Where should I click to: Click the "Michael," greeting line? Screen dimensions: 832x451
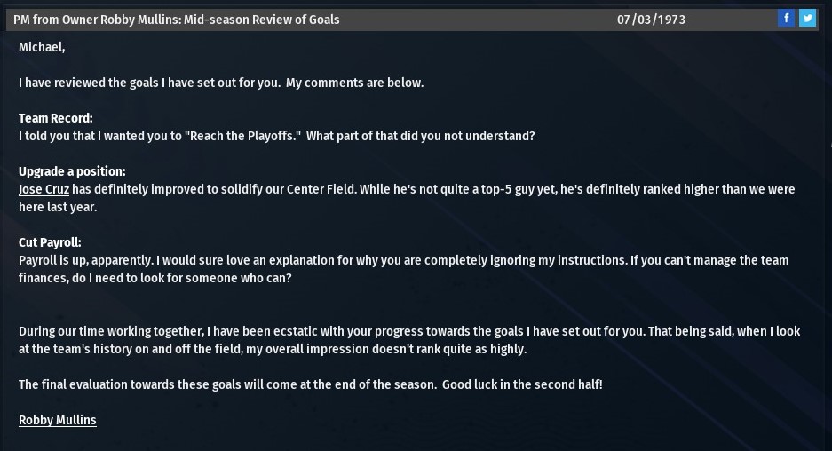tap(42, 47)
